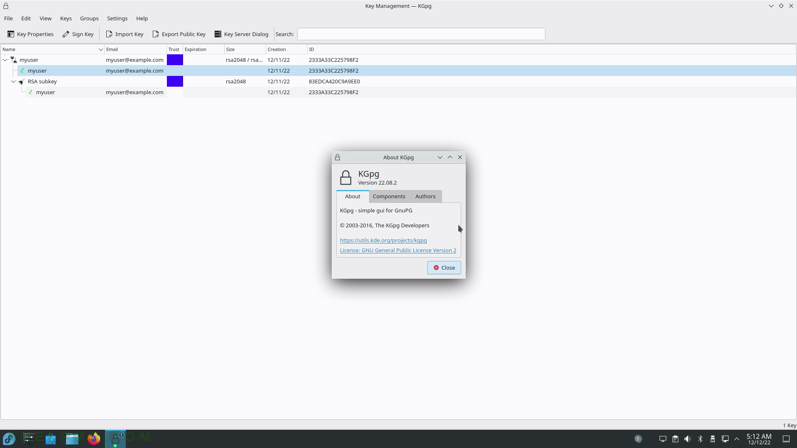Screen dimensions: 797x448
Task: Open the View menu
Action: [x=45, y=18]
